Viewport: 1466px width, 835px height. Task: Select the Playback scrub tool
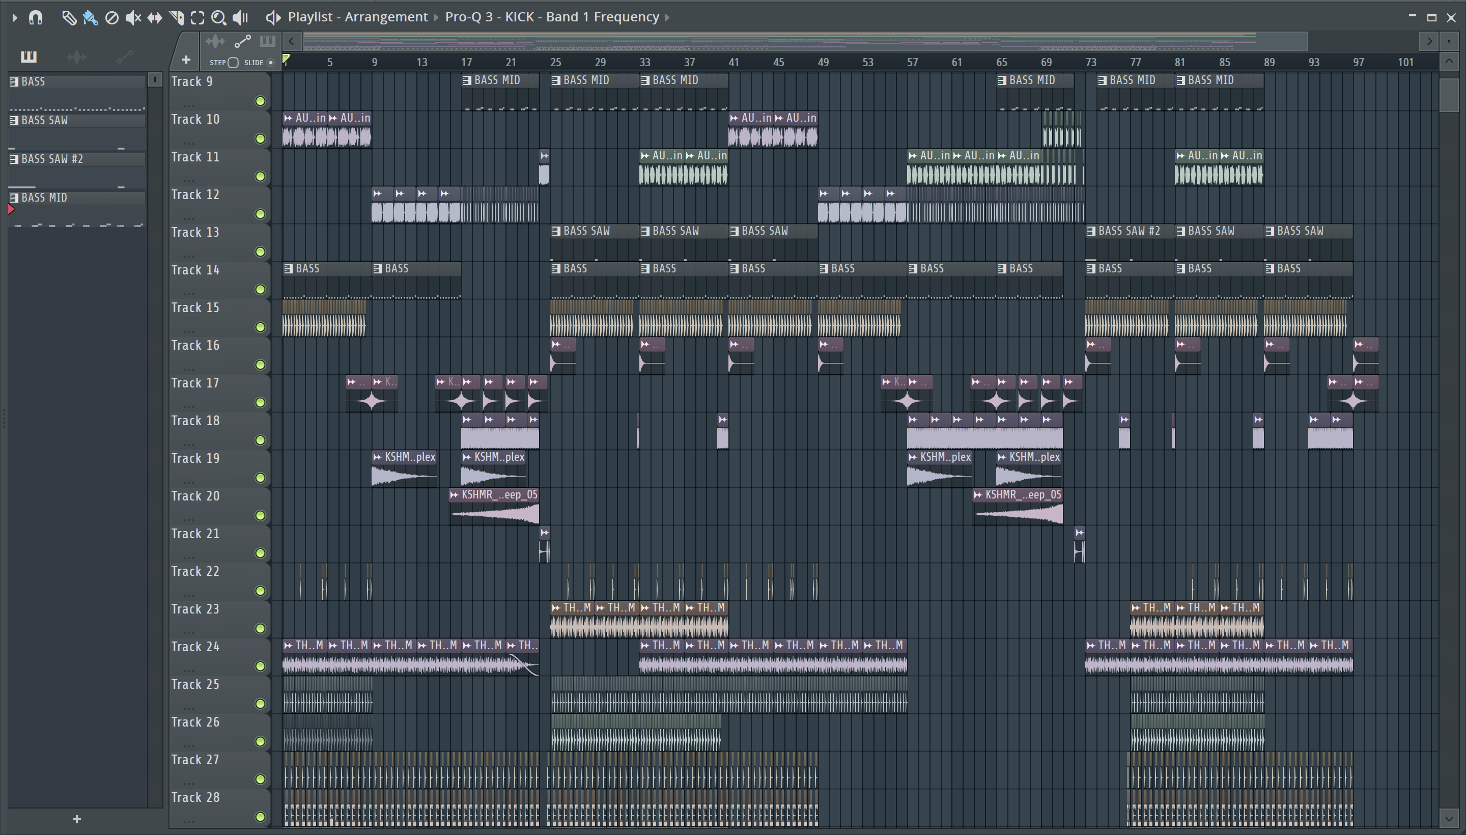point(240,18)
